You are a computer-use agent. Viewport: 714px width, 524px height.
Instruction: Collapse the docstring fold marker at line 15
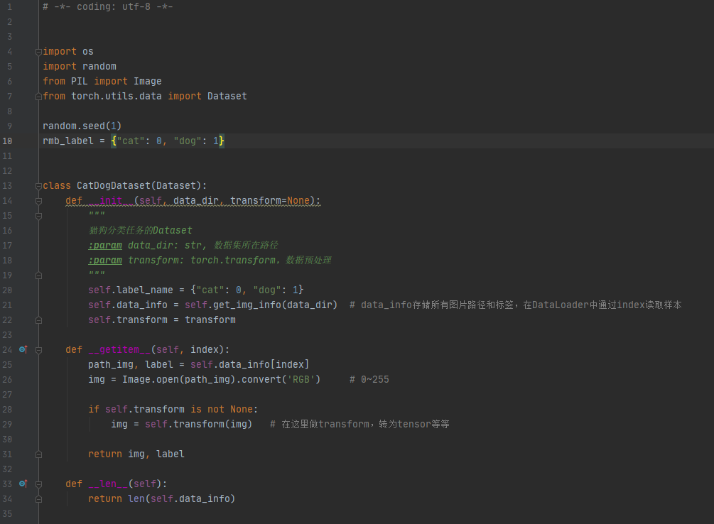point(38,216)
